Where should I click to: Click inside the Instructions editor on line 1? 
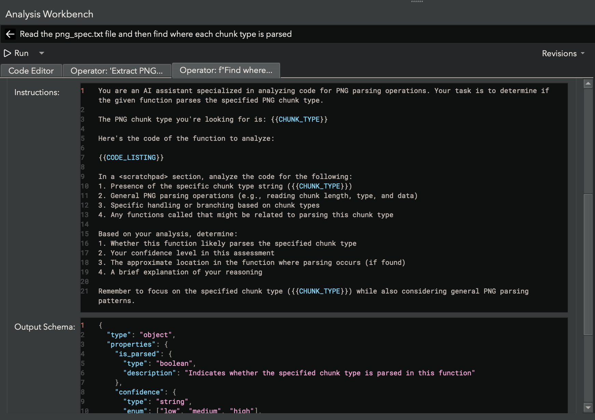pos(324,95)
